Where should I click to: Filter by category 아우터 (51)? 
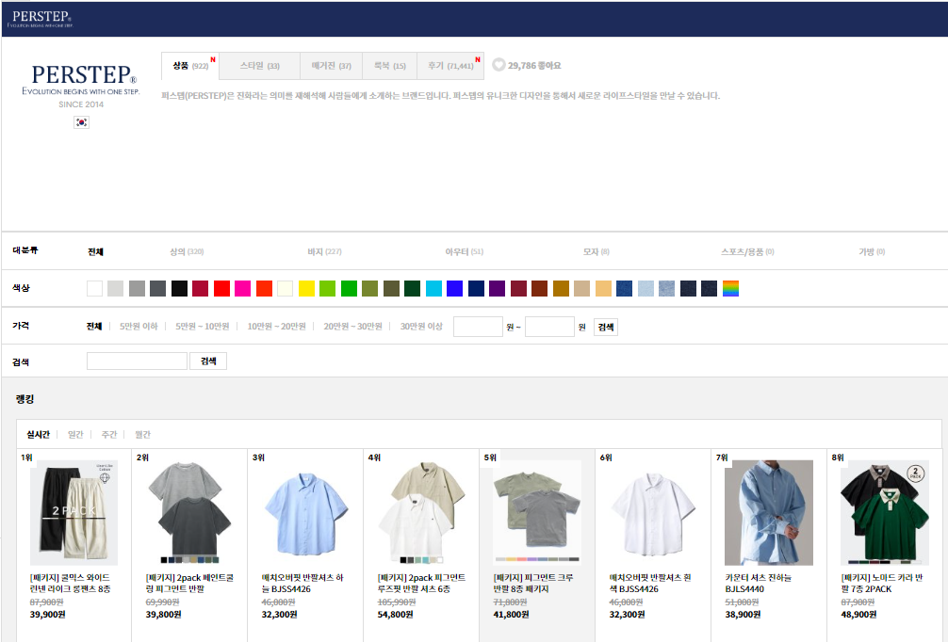pyautogui.click(x=465, y=252)
